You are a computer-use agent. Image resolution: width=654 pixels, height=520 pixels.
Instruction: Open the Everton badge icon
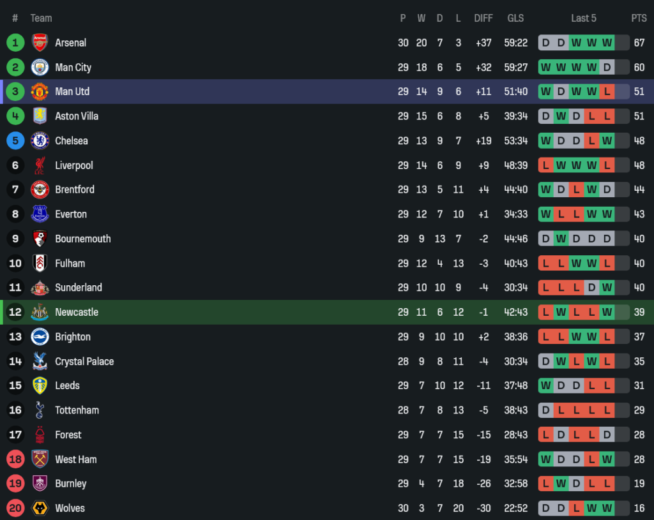point(40,214)
